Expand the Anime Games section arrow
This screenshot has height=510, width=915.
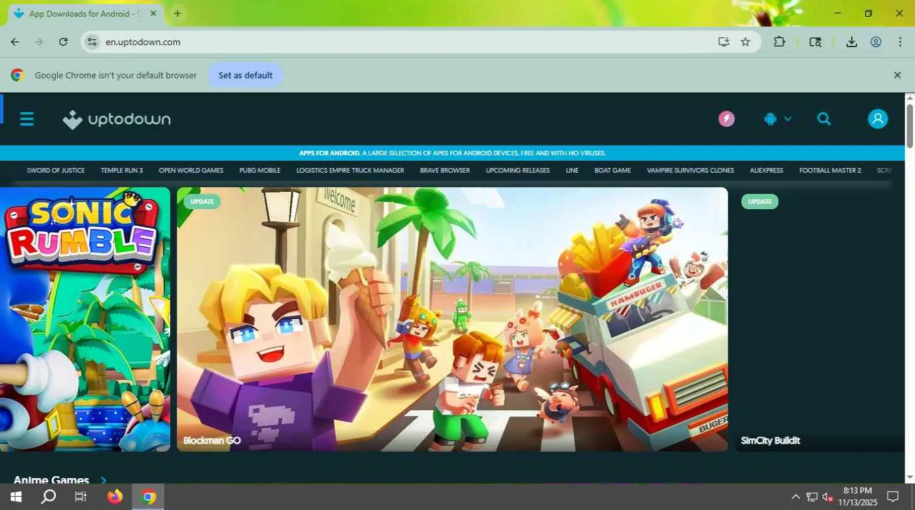103,480
